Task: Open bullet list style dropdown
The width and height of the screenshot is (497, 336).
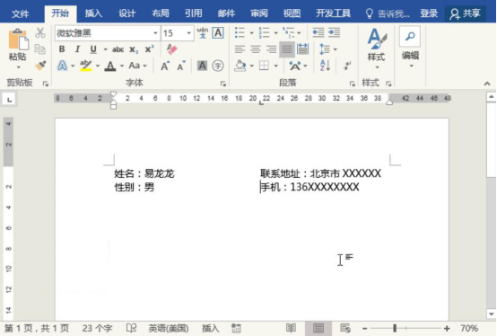Action: pos(252,32)
